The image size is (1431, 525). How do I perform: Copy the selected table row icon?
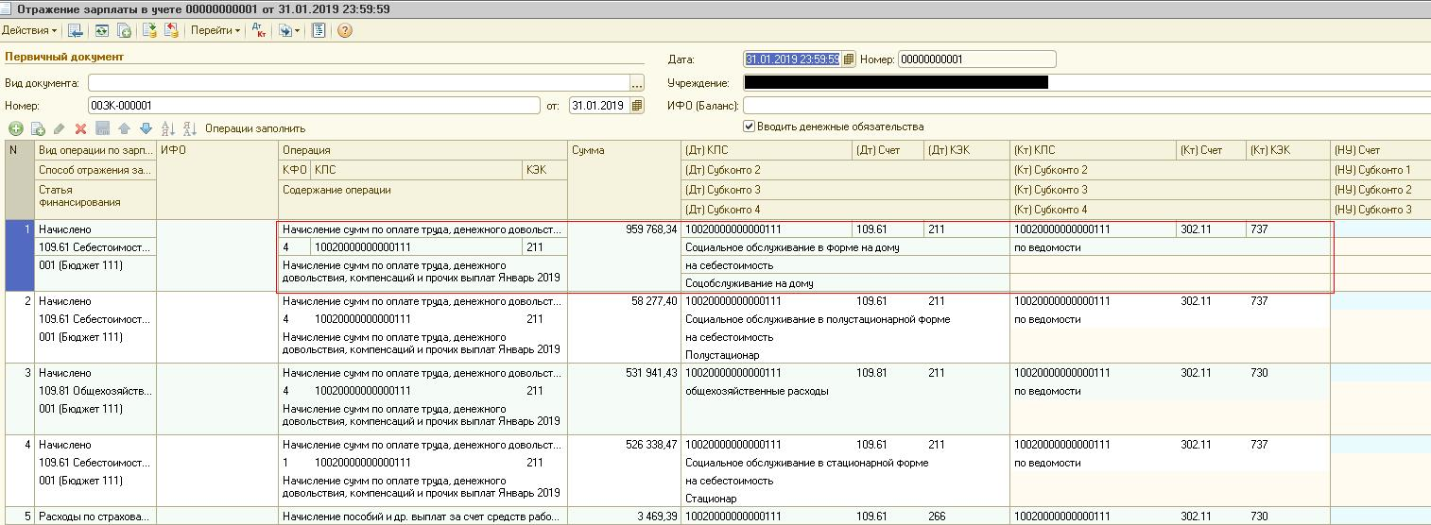pyautogui.click(x=38, y=128)
